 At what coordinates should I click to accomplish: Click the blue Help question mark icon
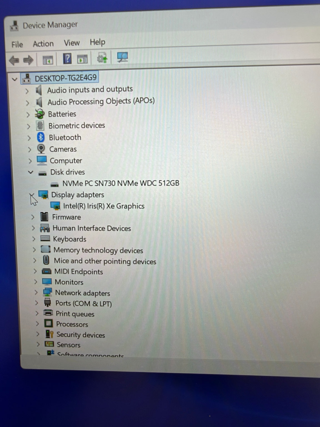67,59
